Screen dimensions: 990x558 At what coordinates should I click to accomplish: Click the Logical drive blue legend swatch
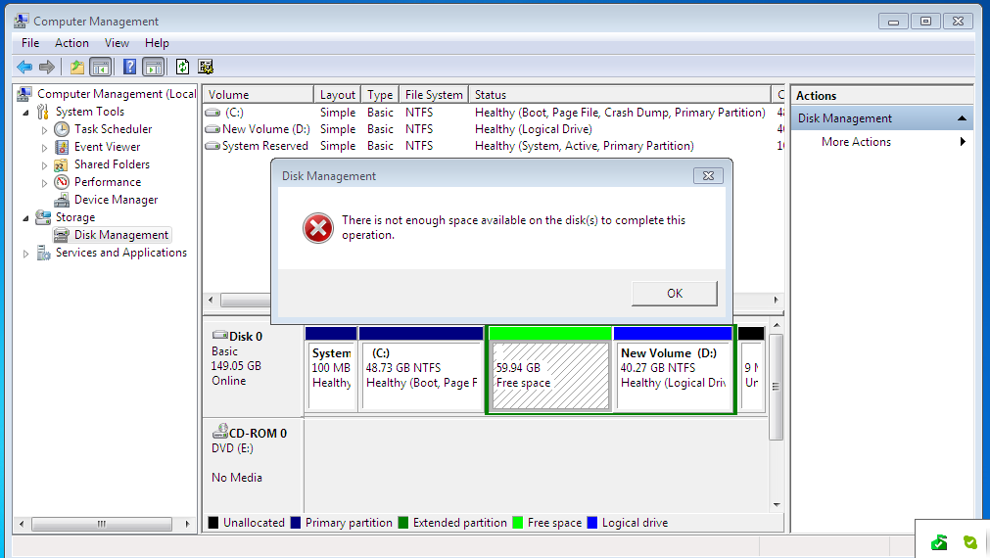pos(592,523)
